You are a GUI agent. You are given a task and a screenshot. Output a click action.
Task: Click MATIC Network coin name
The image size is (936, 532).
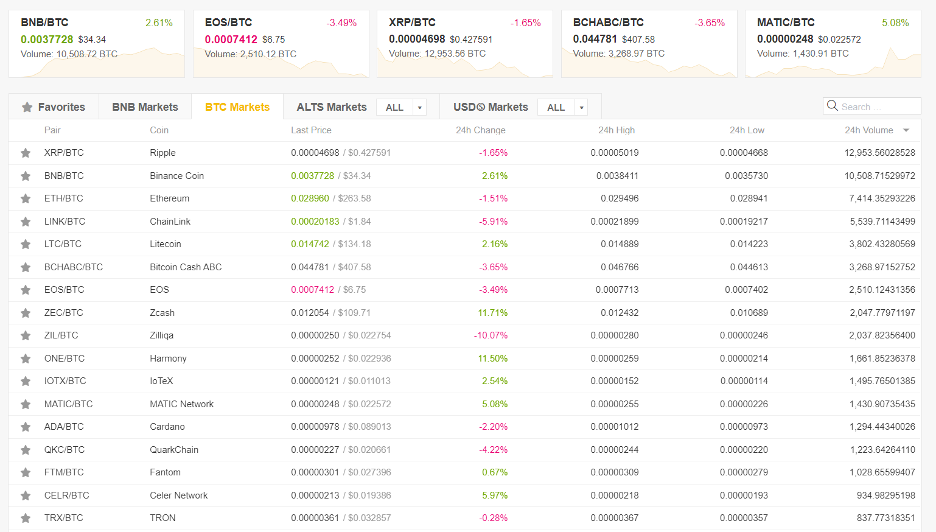pyautogui.click(x=182, y=404)
